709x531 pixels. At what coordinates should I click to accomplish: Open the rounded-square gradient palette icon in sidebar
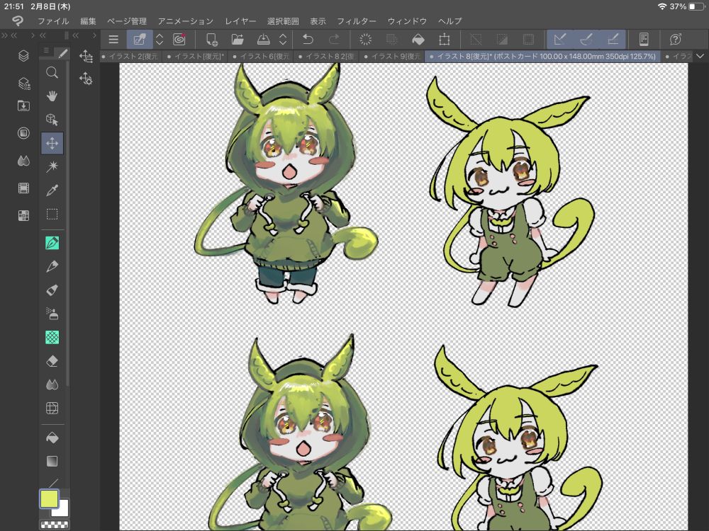(x=23, y=133)
